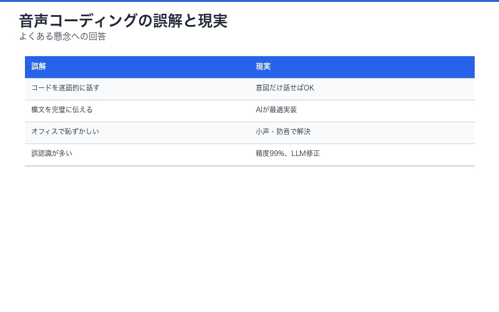Screen dimensions: 499x312
Task: Select the cell 誤認識が多い
Action: click(52, 154)
